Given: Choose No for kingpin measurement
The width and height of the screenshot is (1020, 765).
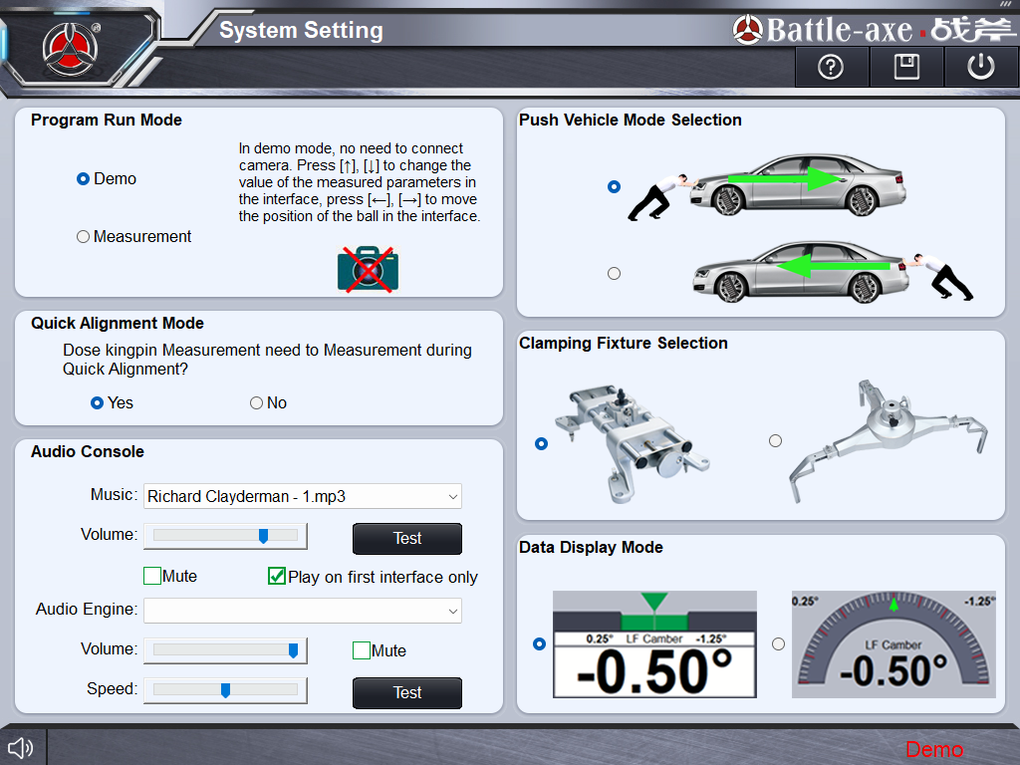Looking at the screenshot, I should (257, 403).
